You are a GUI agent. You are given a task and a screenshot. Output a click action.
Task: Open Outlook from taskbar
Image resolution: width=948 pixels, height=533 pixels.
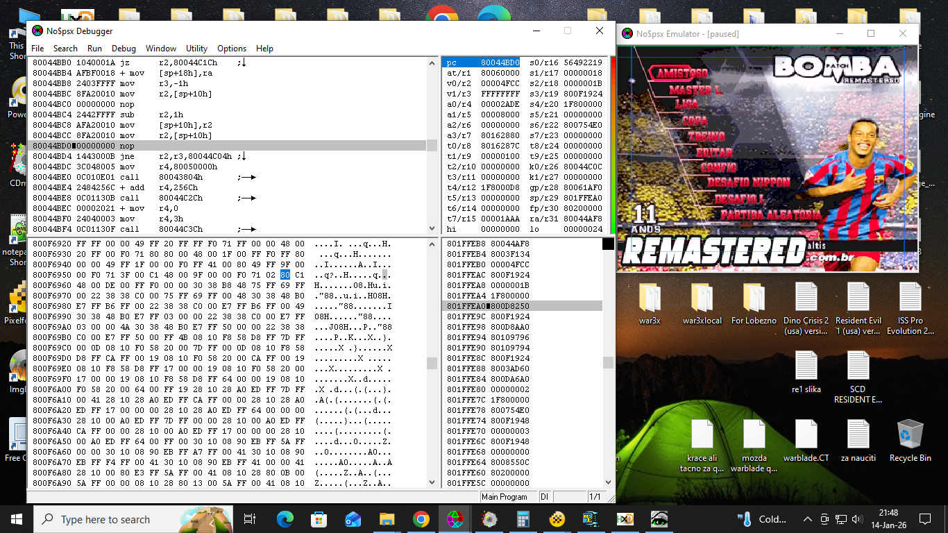353,519
